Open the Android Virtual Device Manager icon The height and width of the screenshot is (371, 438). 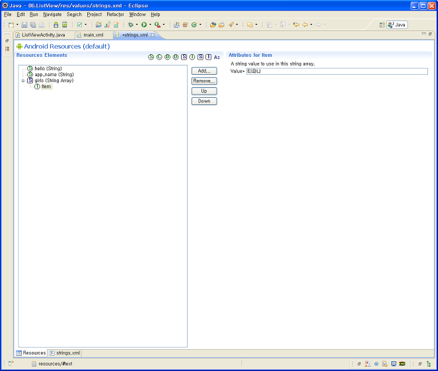(65, 25)
